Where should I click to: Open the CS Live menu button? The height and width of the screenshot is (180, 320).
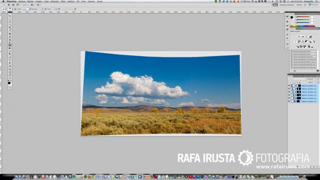tap(314, 5)
